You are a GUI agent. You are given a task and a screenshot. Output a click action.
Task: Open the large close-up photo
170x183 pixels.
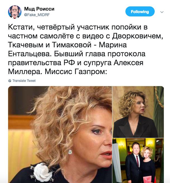(x=60, y=135)
